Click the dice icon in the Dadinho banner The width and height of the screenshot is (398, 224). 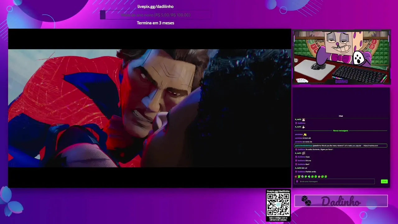[306, 201]
